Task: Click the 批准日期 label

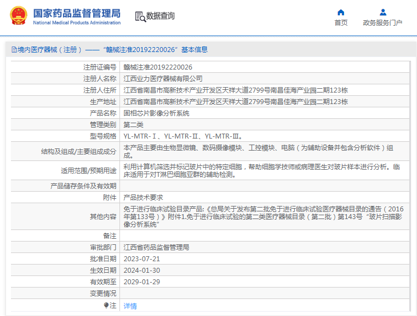Action: (x=103, y=259)
